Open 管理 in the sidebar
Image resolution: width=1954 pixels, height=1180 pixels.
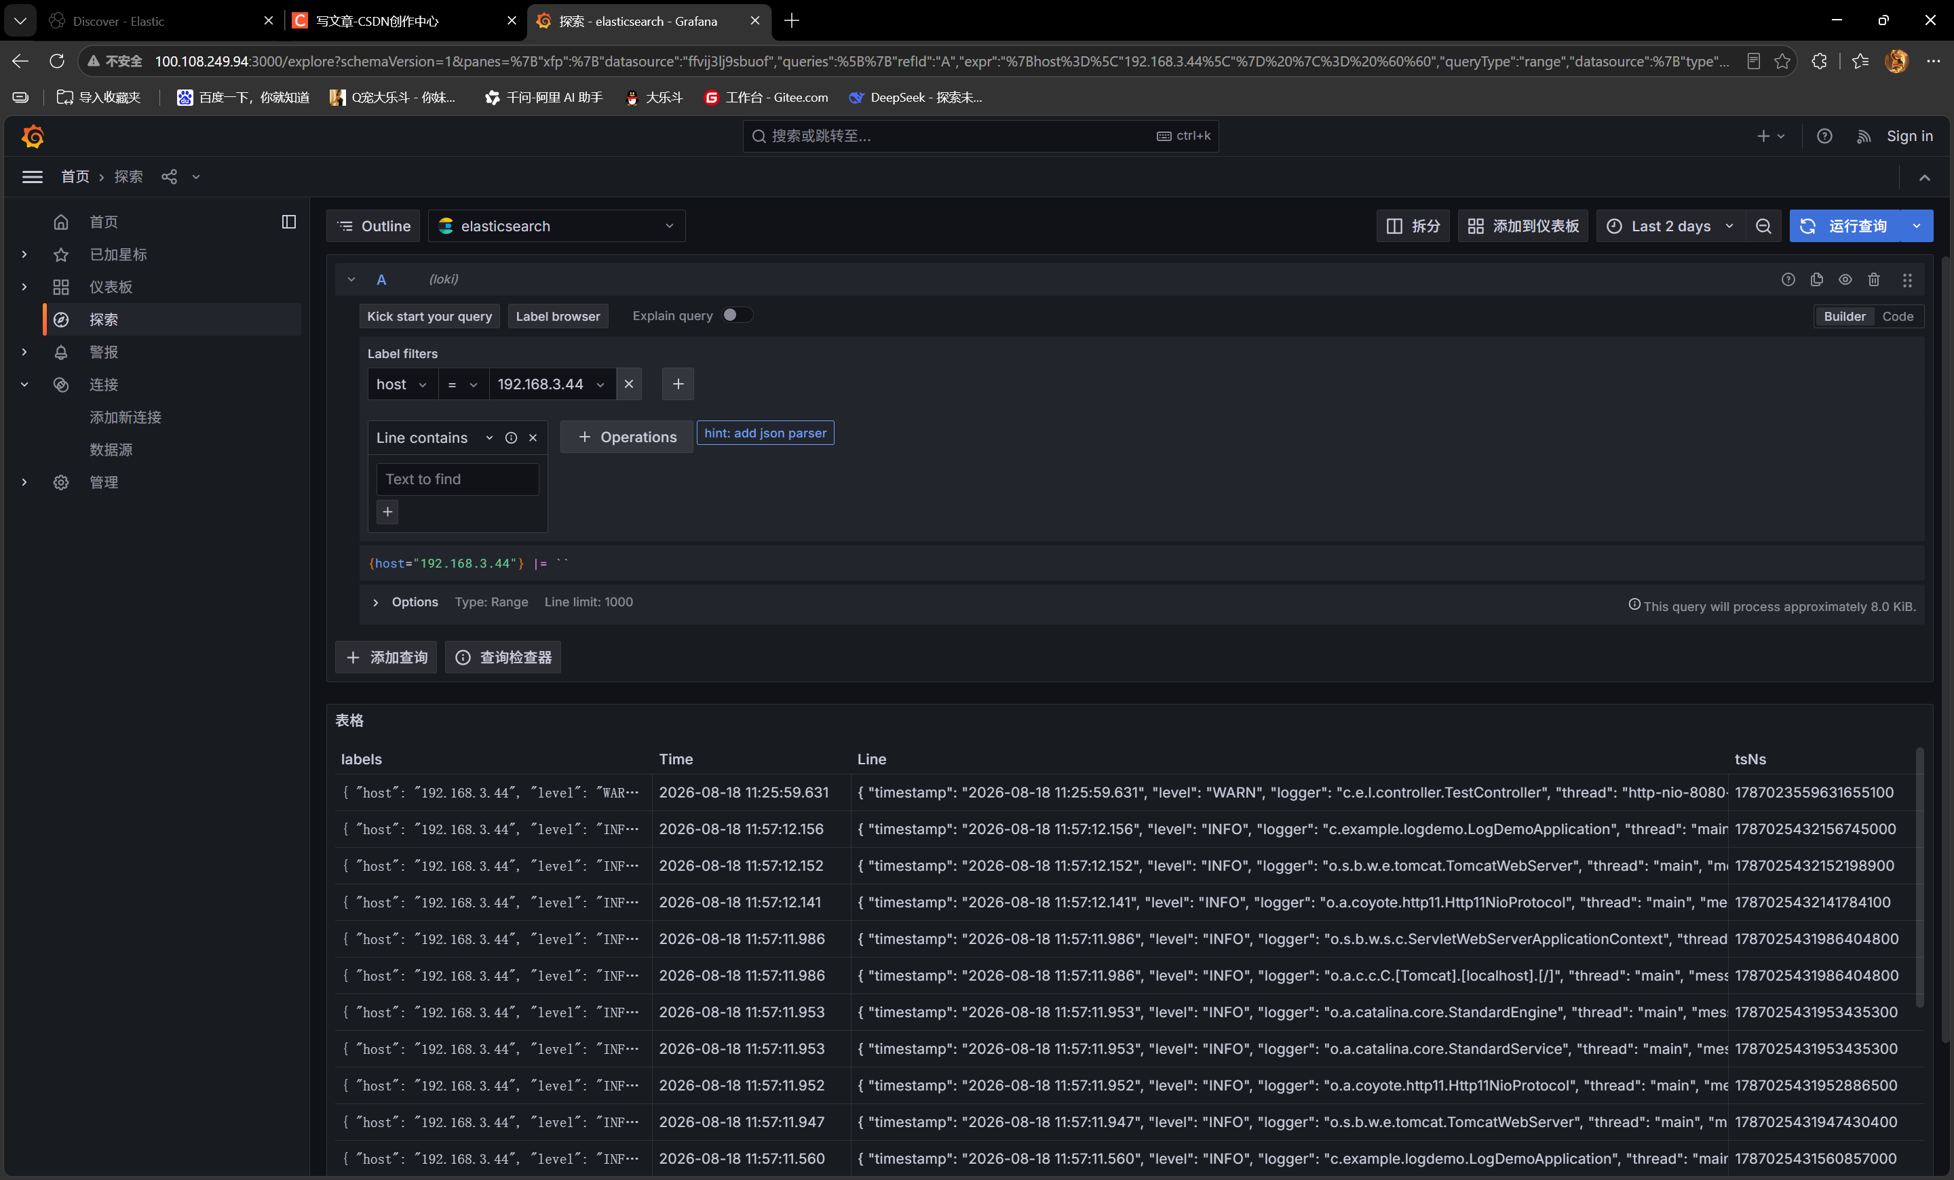click(103, 481)
